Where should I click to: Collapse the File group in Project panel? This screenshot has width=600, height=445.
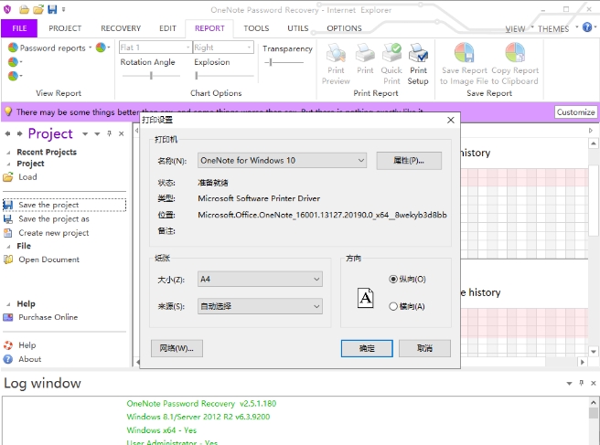[8, 247]
